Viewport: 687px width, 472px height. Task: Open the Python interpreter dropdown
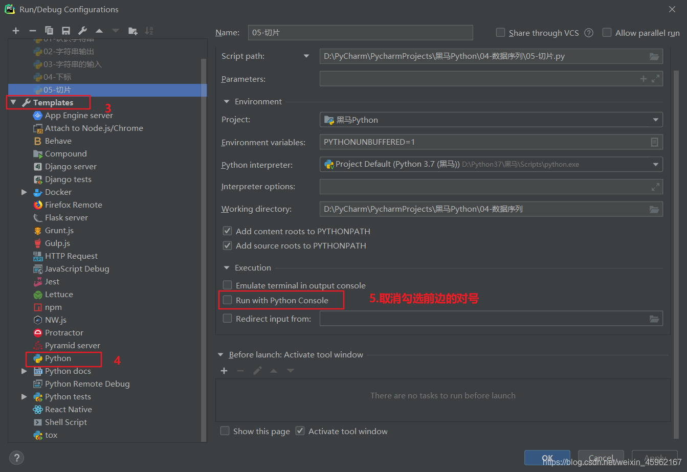point(655,165)
